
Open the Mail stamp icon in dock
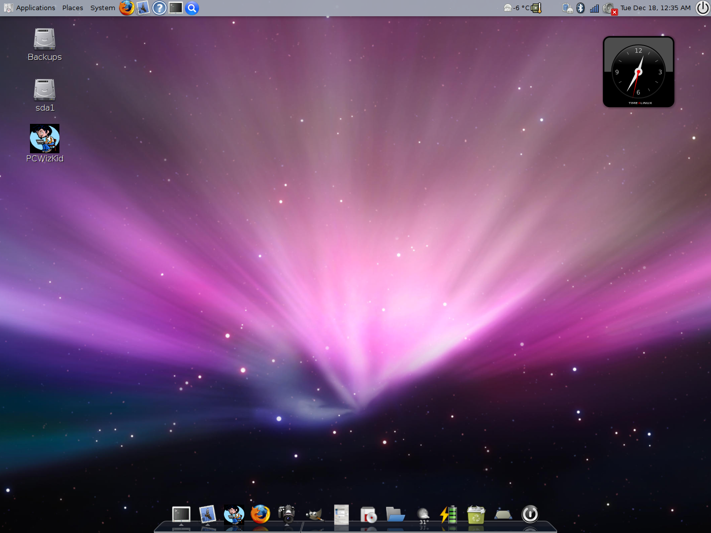[207, 514]
